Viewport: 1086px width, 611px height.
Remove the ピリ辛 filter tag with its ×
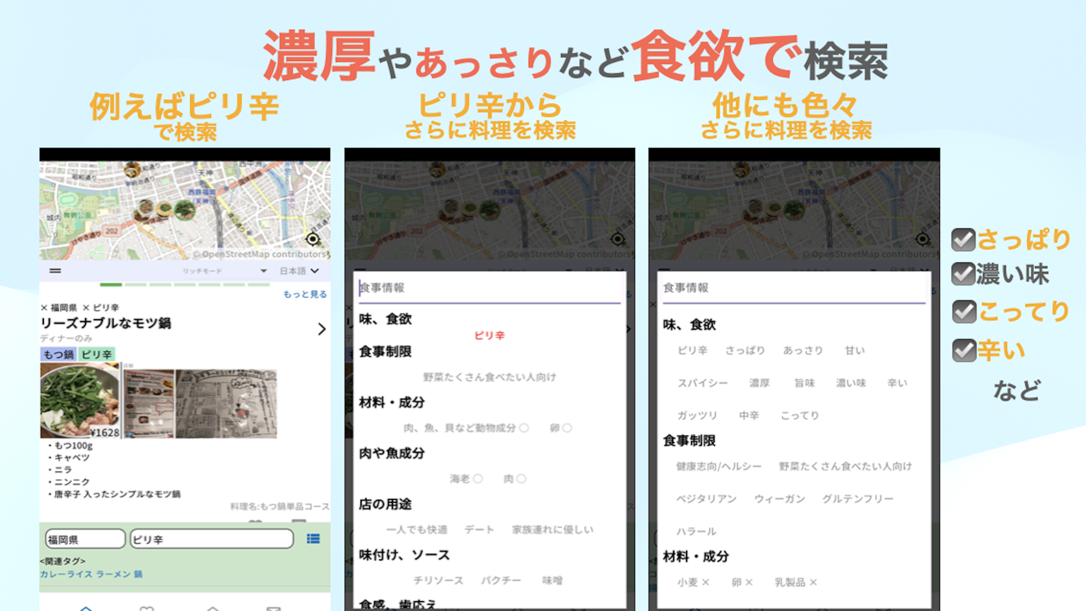click(x=86, y=308)
